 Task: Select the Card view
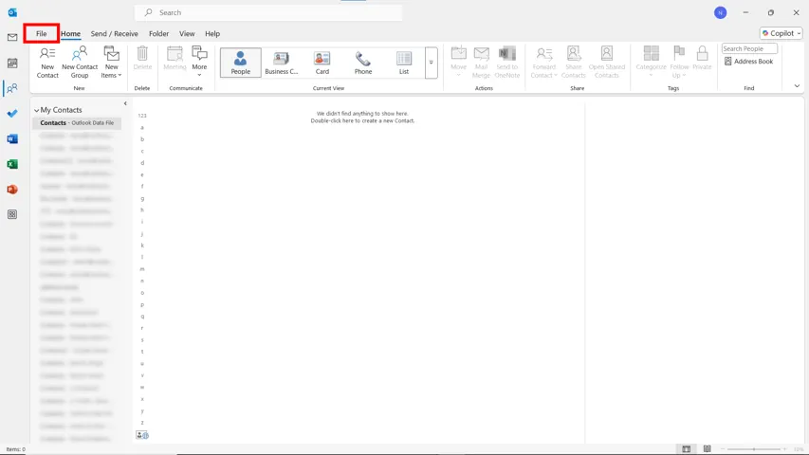coord(322,63)
